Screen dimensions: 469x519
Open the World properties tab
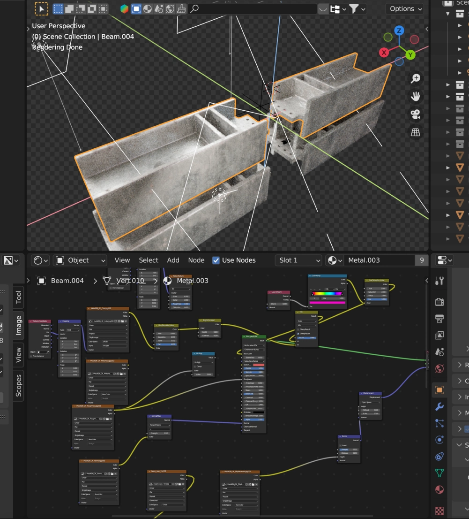coord(439,368)
